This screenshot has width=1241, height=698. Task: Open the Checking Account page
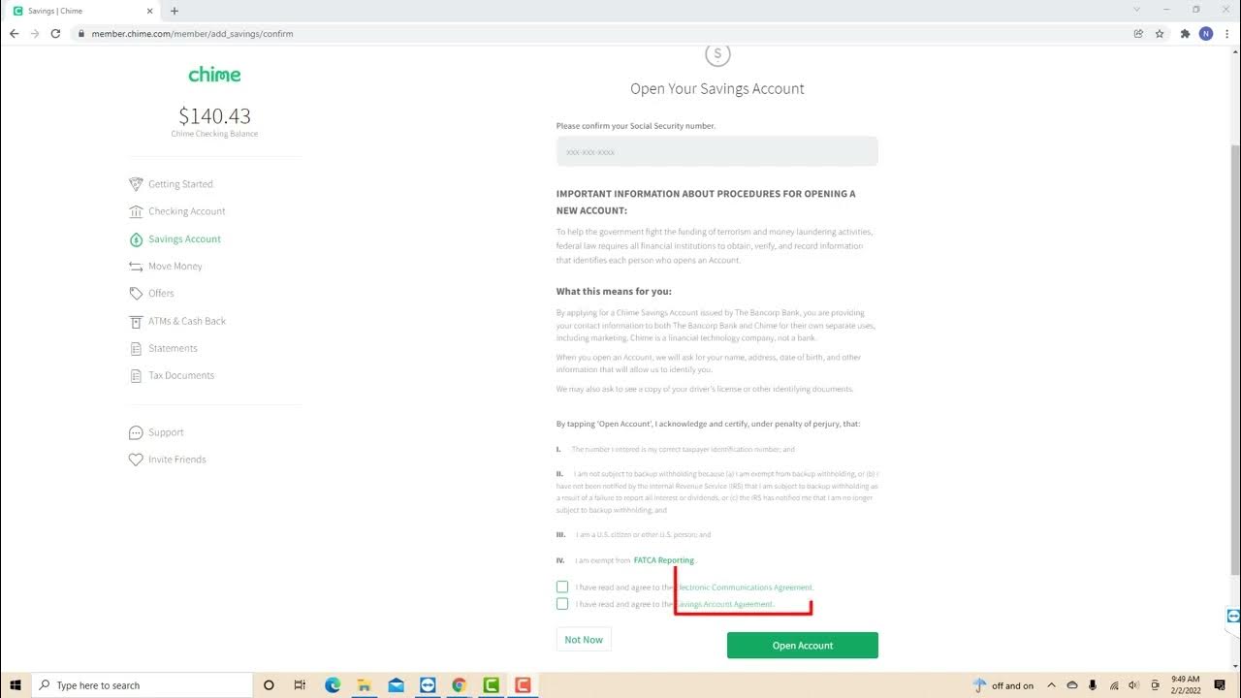186,211
